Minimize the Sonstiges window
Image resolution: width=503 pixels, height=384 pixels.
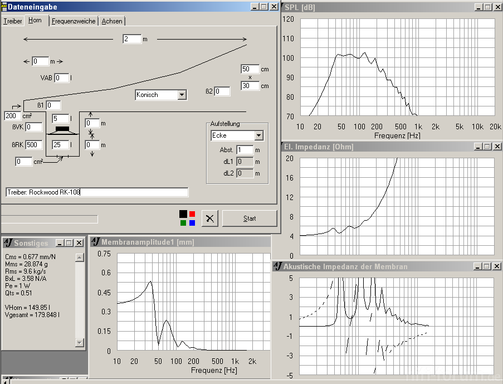coord(60,243)
